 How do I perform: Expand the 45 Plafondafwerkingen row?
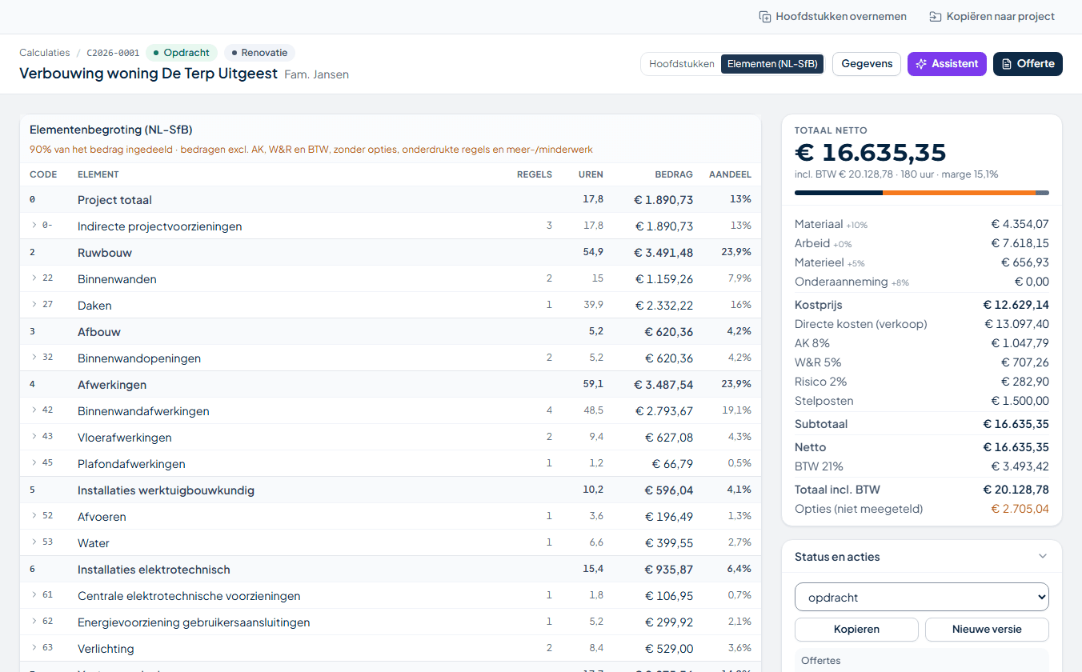point(34,463)
